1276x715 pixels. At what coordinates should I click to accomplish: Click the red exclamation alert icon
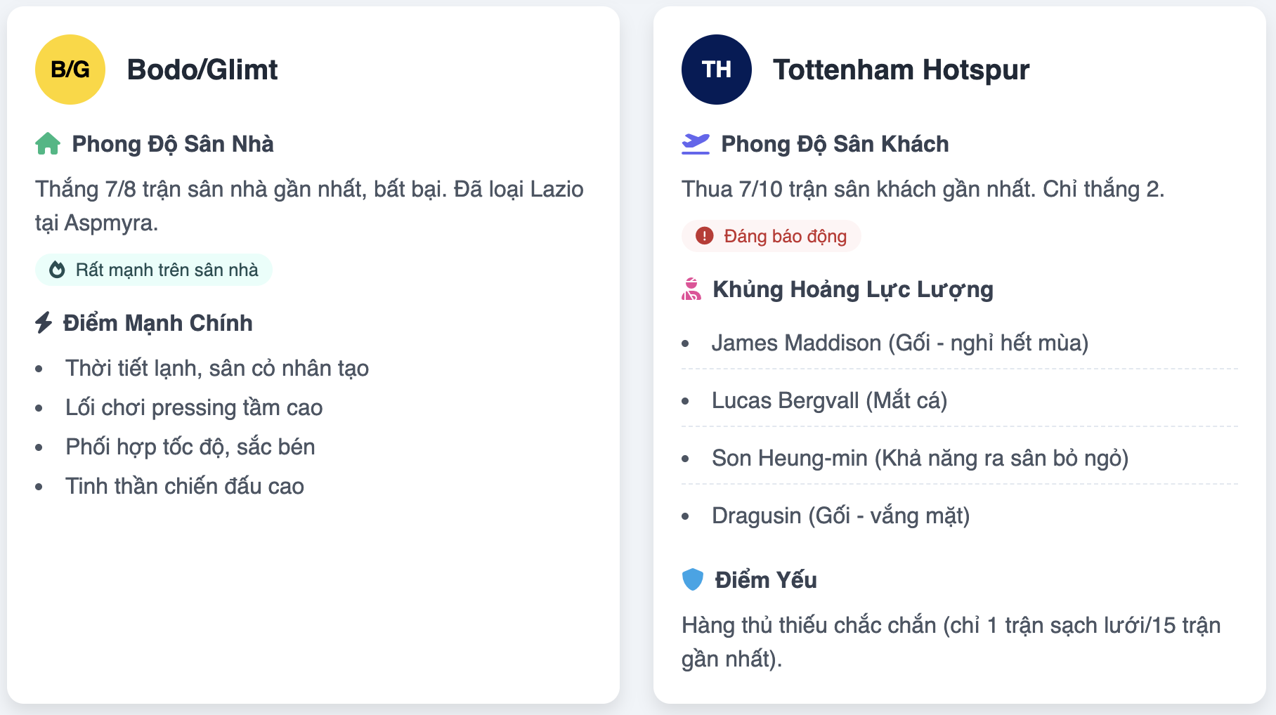click(704, 236)
